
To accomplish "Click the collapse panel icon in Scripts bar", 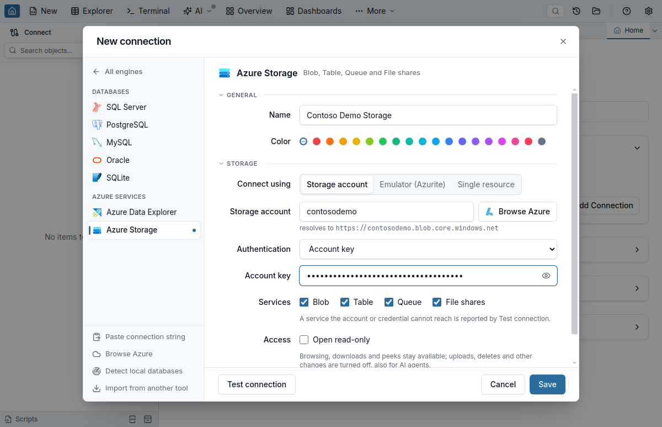I will coord(132,419).
